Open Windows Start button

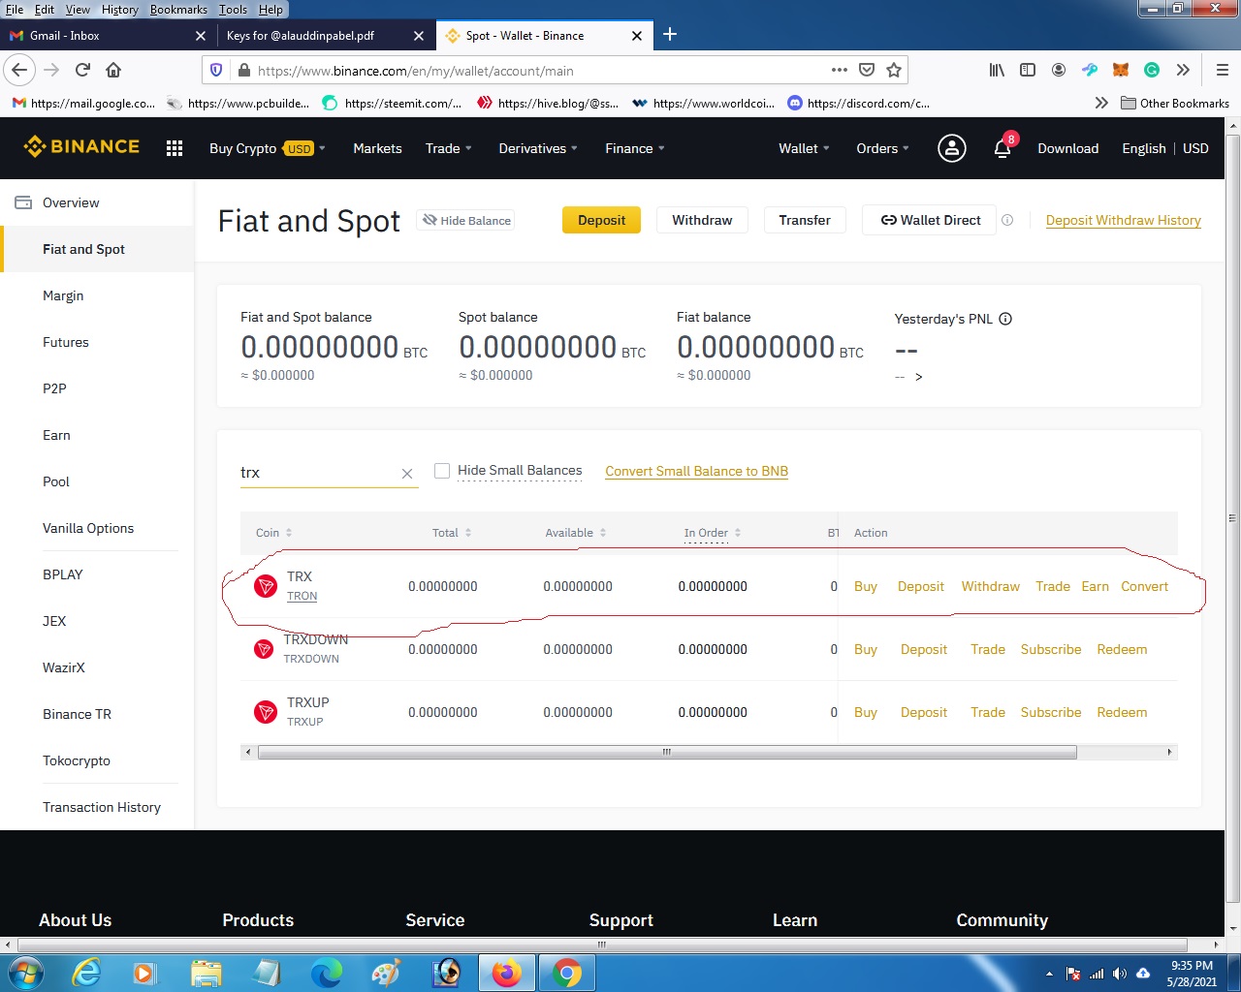click(x=24, y=973)
